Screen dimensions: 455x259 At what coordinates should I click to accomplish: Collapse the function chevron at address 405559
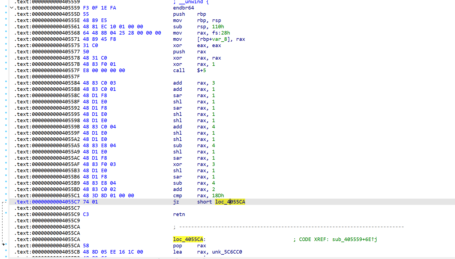[11, 8]
